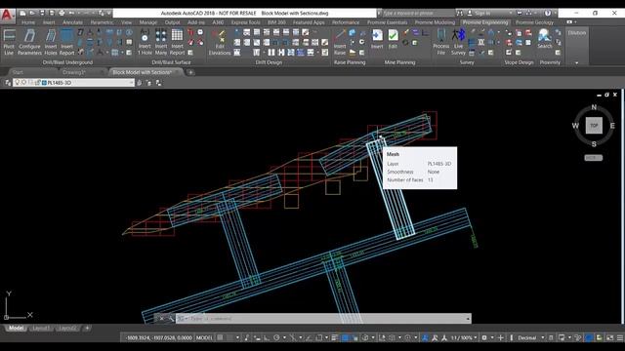The image size is (625, 351).
Task: Click ViewCube north N marker
Action: point(594,107)
